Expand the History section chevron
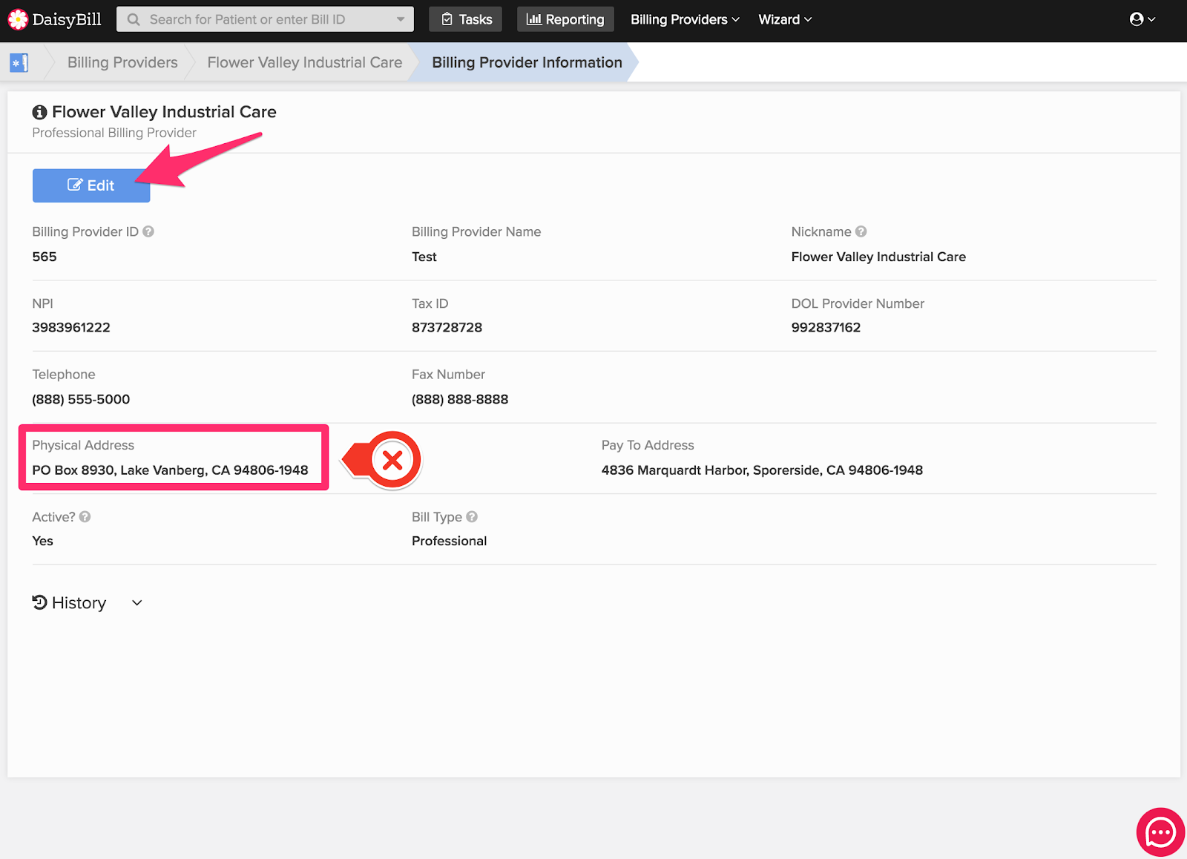Image resolution: width=1187 pixels, height=859 pixels. (137, 603)
